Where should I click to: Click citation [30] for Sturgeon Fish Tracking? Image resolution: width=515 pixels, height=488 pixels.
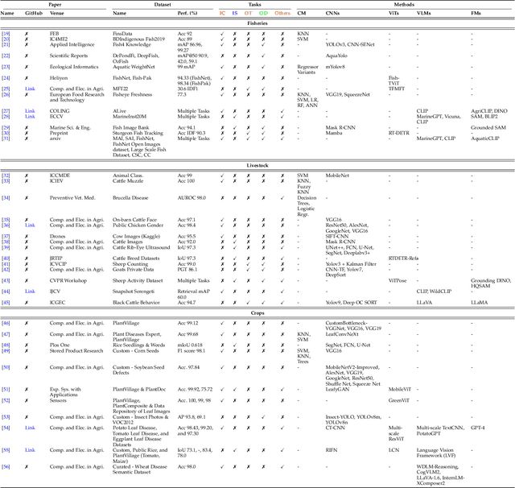pyautogui.click(x=6, y=133)
